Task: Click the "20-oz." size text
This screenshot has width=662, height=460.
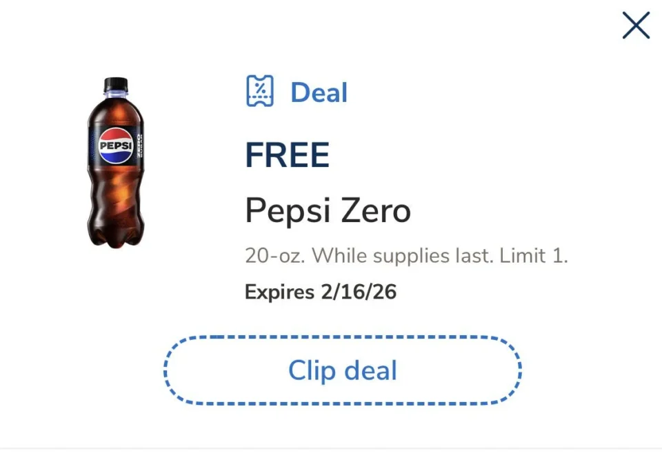Action: click(x=274, y=257)
